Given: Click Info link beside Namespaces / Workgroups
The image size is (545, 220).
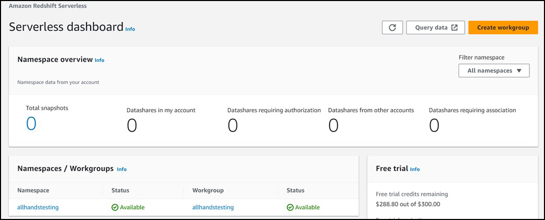Looking at the screenshot, I should (x=122, y=169).
